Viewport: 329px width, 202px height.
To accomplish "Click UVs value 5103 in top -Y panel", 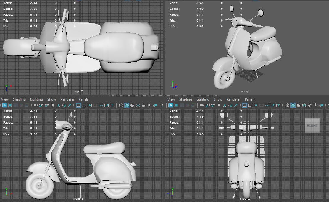I will (33, 26).
